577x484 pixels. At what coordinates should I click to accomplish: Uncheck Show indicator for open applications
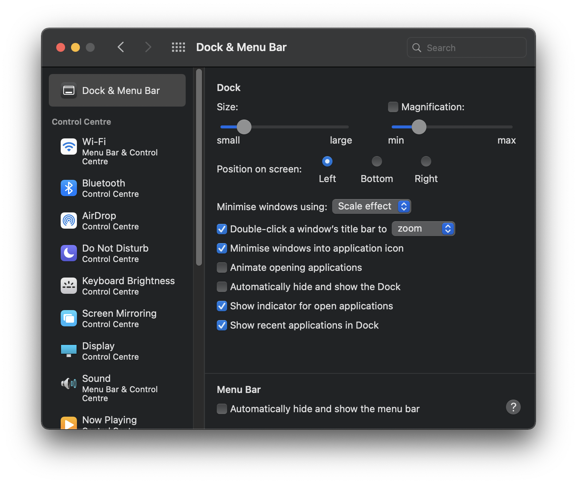pyautogui.click(x=222, y=306)
